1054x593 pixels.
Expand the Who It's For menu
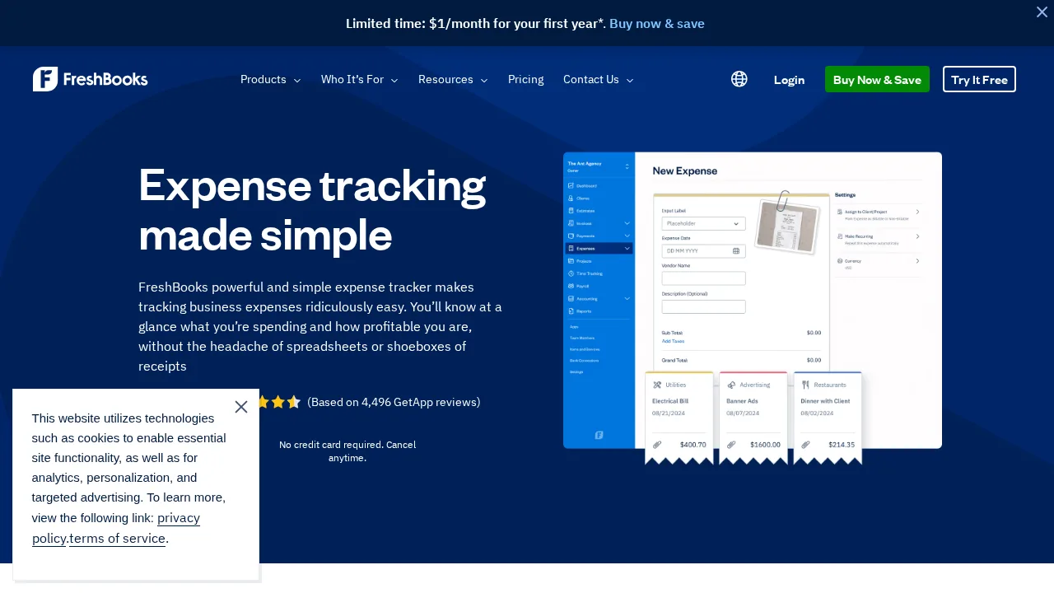pyautogui.click(x=359, y=79)
